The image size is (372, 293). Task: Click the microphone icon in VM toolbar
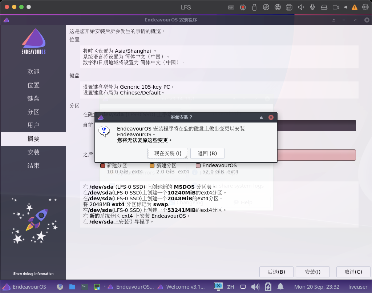312,7
